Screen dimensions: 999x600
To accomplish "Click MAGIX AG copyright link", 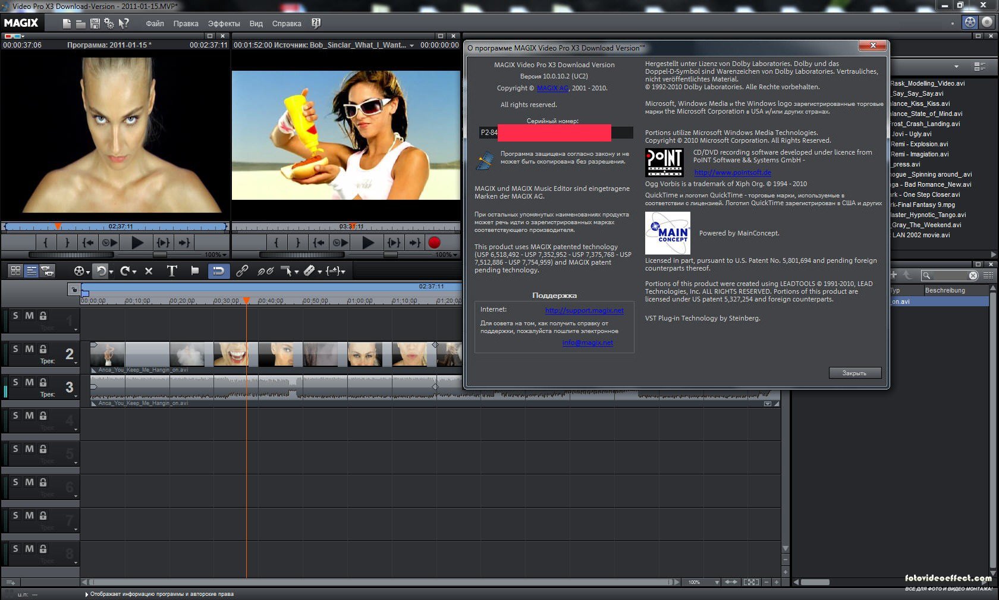I will tap(552, 88).
